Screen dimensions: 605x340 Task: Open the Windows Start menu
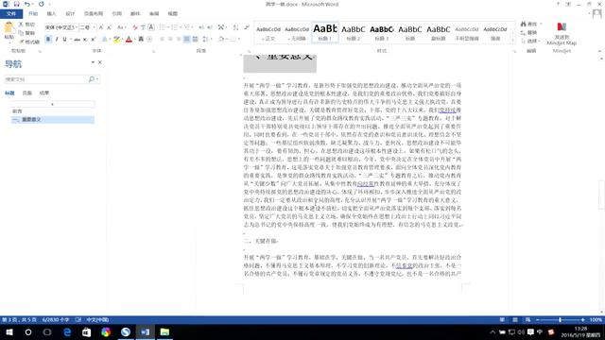pyautogui.click(x=9, y=331)
